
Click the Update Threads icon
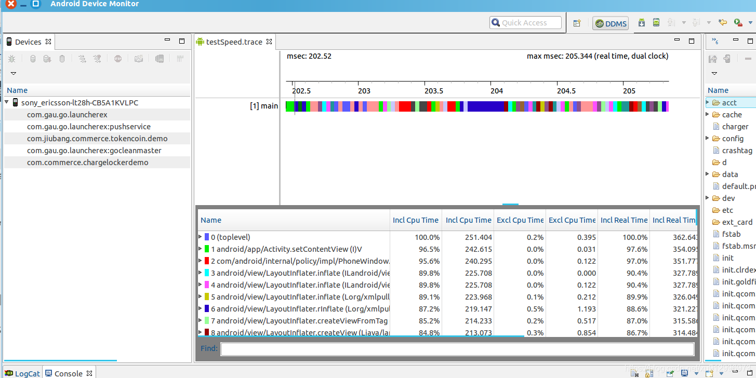82,59
